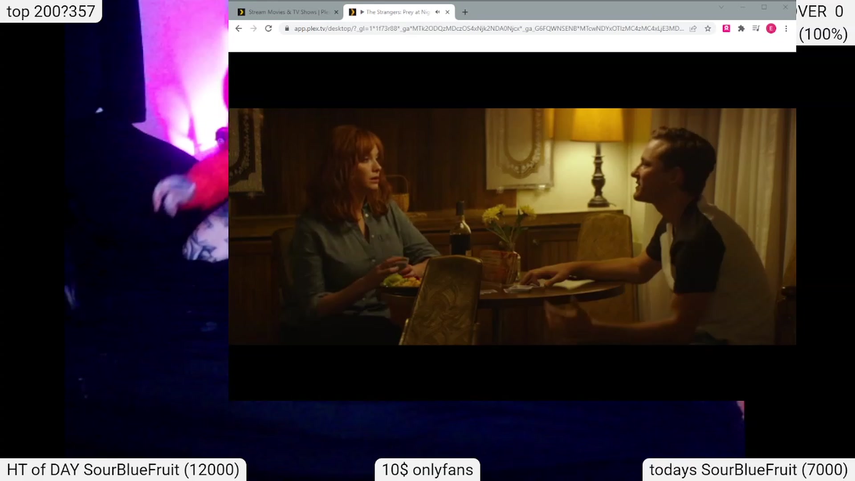This screenshot has height=481, width=855.
Task: Mute The Strangers tab audio
Action: [x=437, y=12]
